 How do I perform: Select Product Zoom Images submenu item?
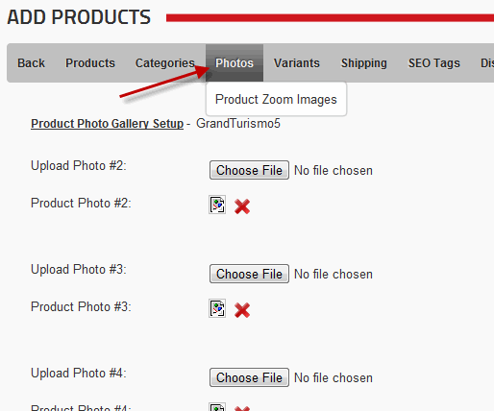276,99
